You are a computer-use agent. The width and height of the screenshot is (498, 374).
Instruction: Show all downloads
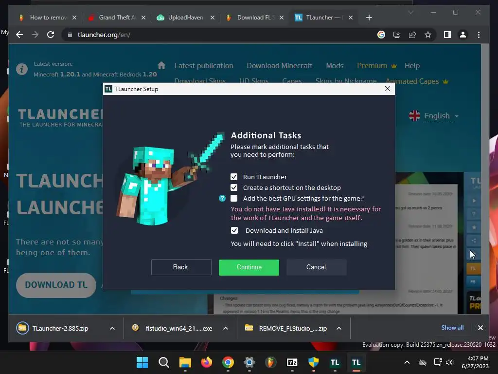(x=452, y=328)
